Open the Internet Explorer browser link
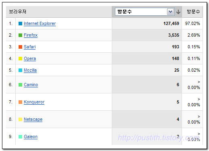Viewport: 209px width, 151px height. click(40, 23)
